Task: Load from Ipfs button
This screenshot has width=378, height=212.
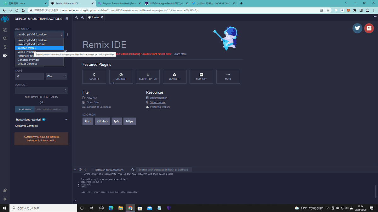Action: point(117,121)
